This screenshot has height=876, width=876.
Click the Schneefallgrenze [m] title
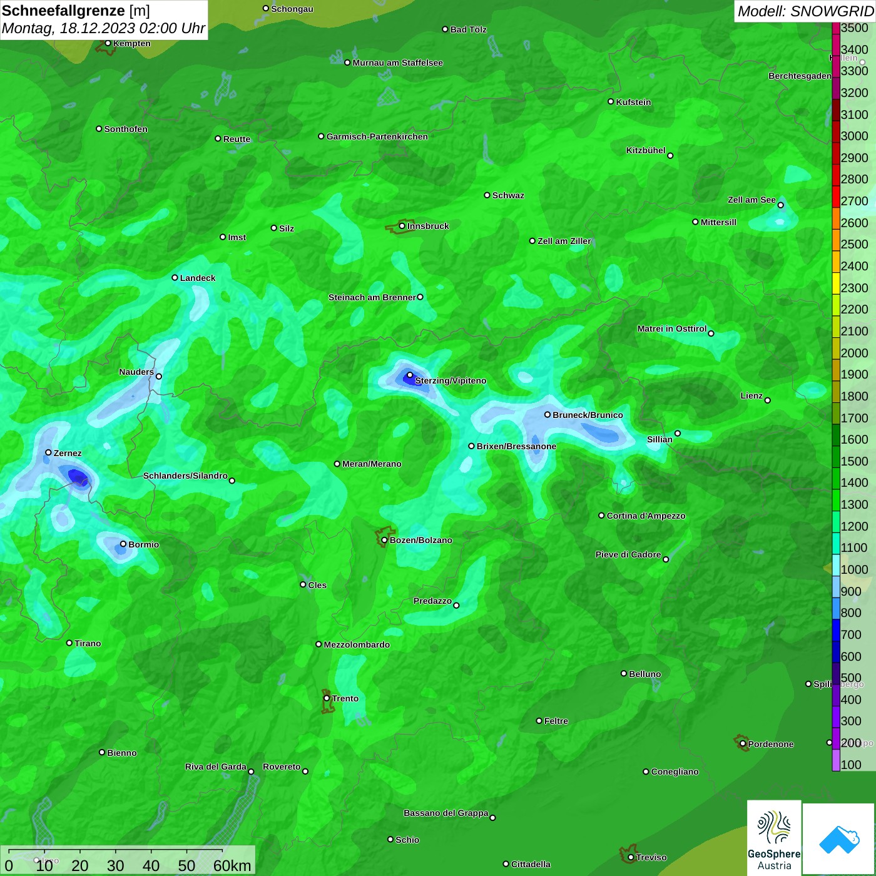[76, 11]
